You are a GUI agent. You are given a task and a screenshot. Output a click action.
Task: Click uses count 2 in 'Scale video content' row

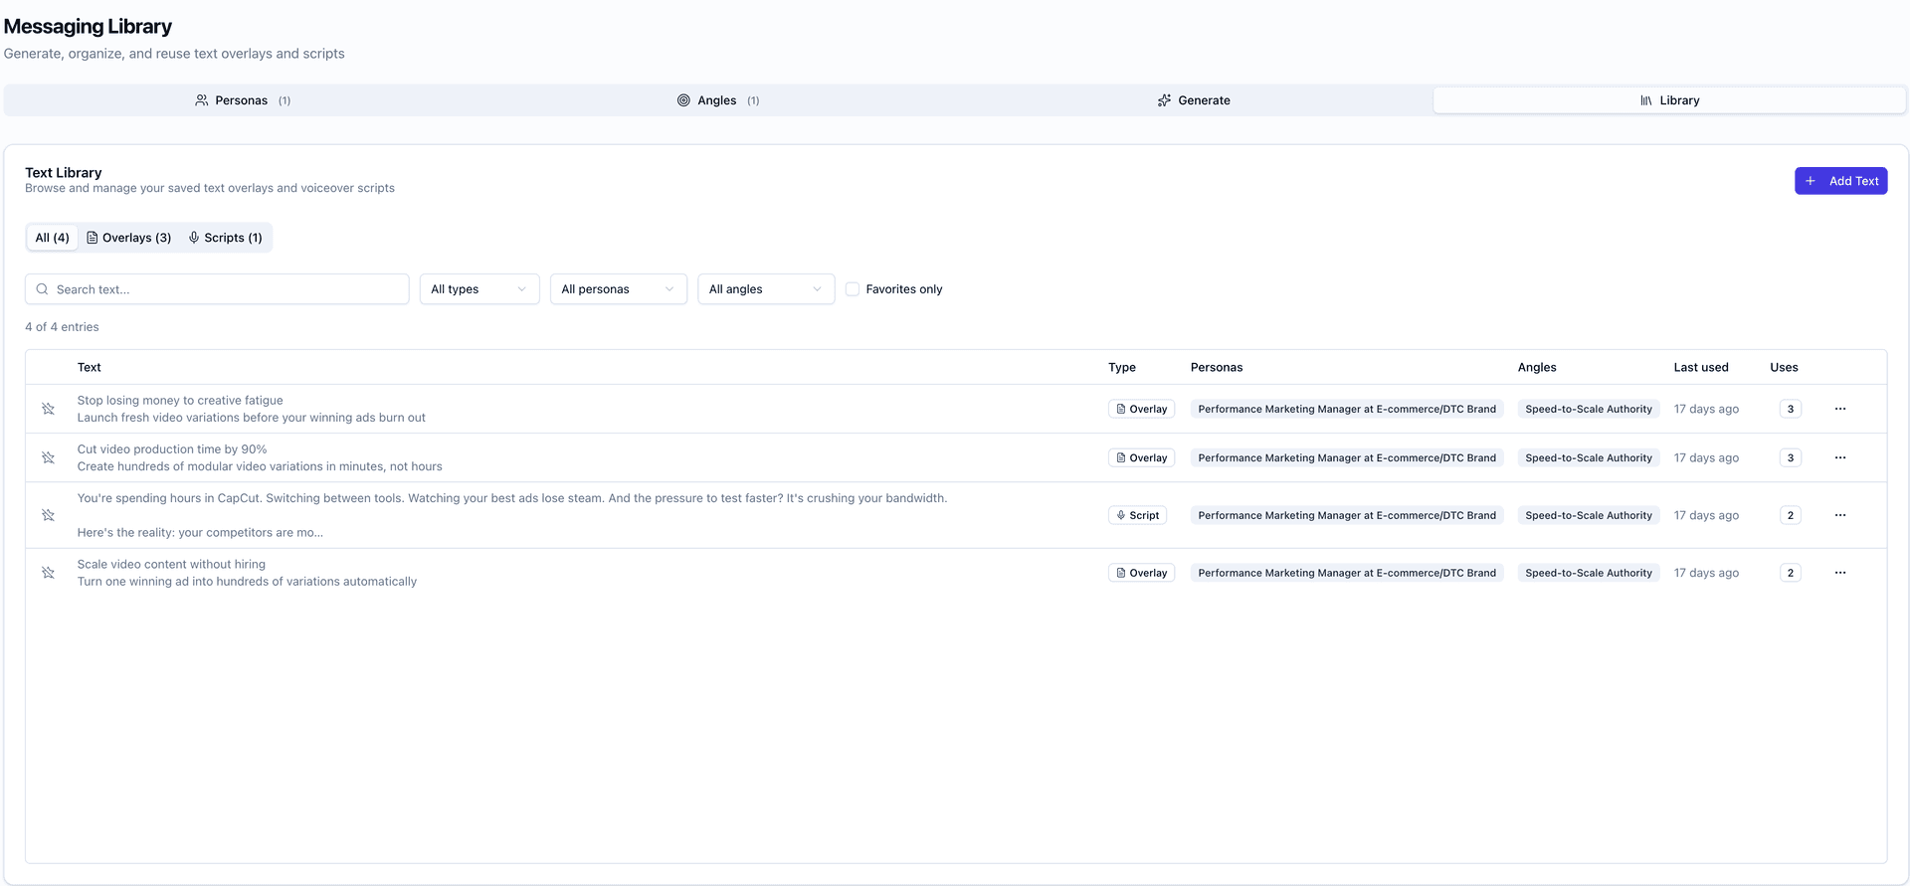pos(1791,573)
